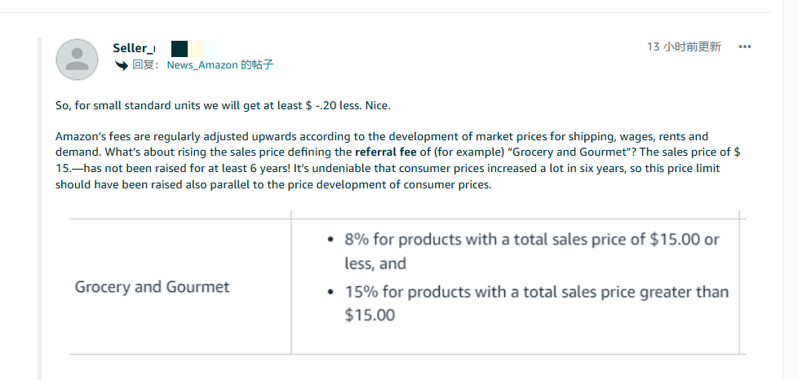Open the three-dot post options menu
Viewport: 798px width, 380px height.
point(745,46)
